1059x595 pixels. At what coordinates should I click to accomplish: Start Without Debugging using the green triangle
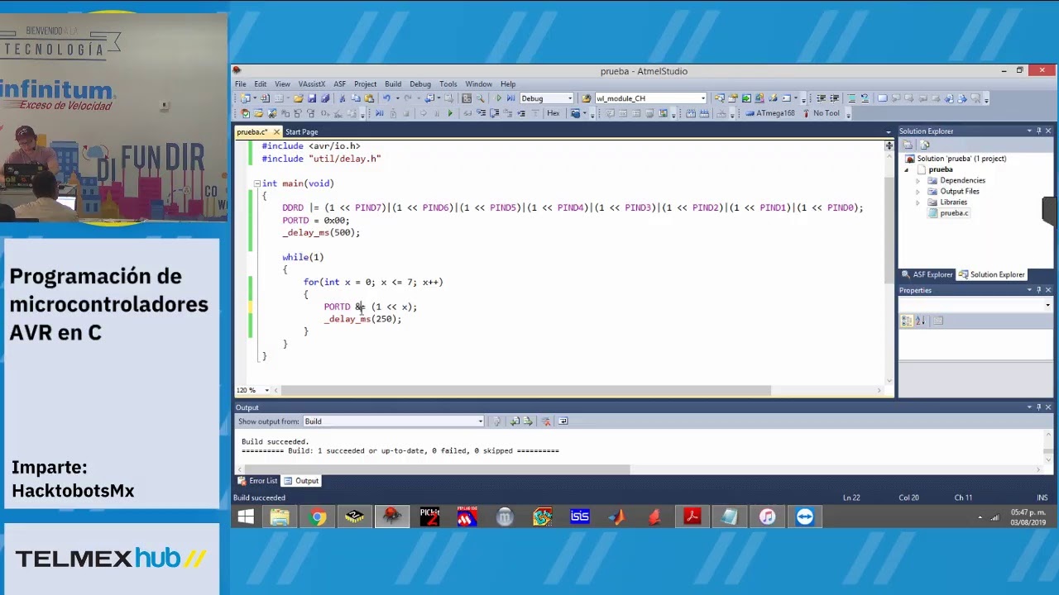pos(499,98)
